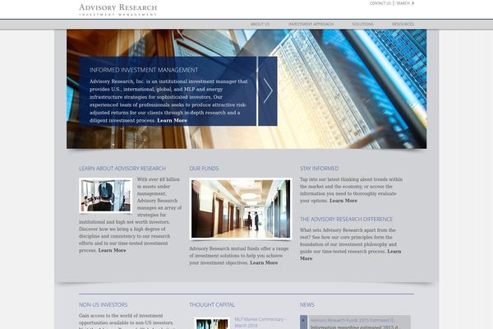Screen dimensions: 493x329
Task: Click Learn More under Advisory Research section
Action: click(x=112, y=250)
